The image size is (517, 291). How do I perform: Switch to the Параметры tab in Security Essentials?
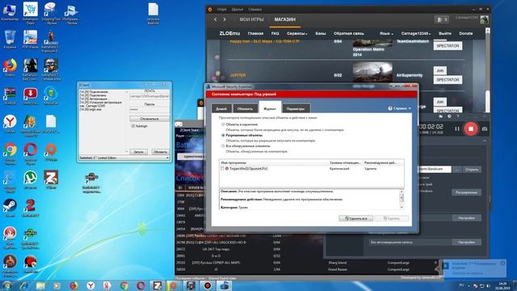point(296,108)
